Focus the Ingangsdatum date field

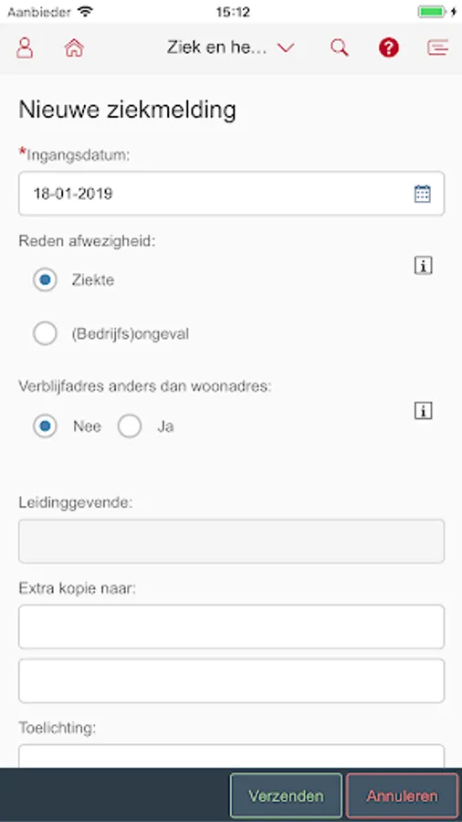click(232, 194)
